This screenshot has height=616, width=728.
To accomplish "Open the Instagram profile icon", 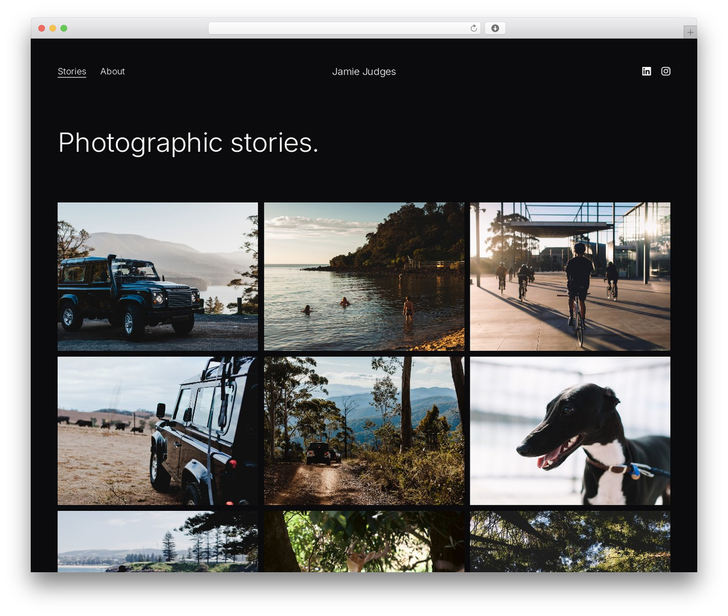I will pos(666,71).
